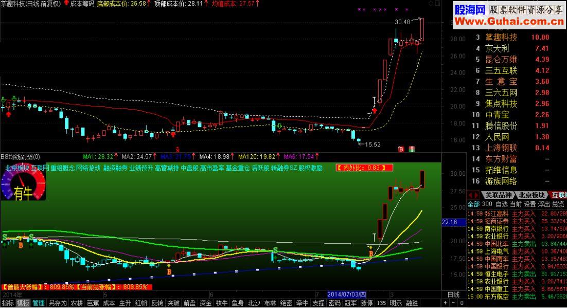
Task: Select 昆仑万维 in the ranking list
Action: (501, 59)
